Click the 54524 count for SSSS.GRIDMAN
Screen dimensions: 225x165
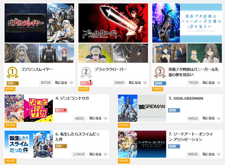pos(193,118)
